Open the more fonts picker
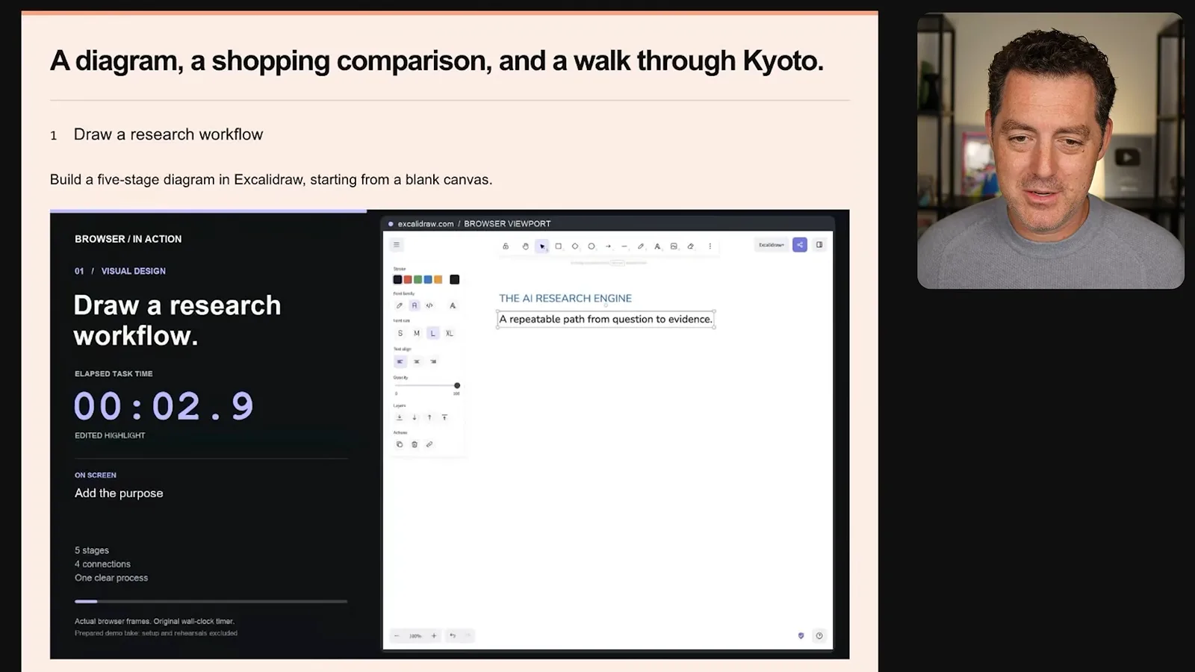 [453, 305]
